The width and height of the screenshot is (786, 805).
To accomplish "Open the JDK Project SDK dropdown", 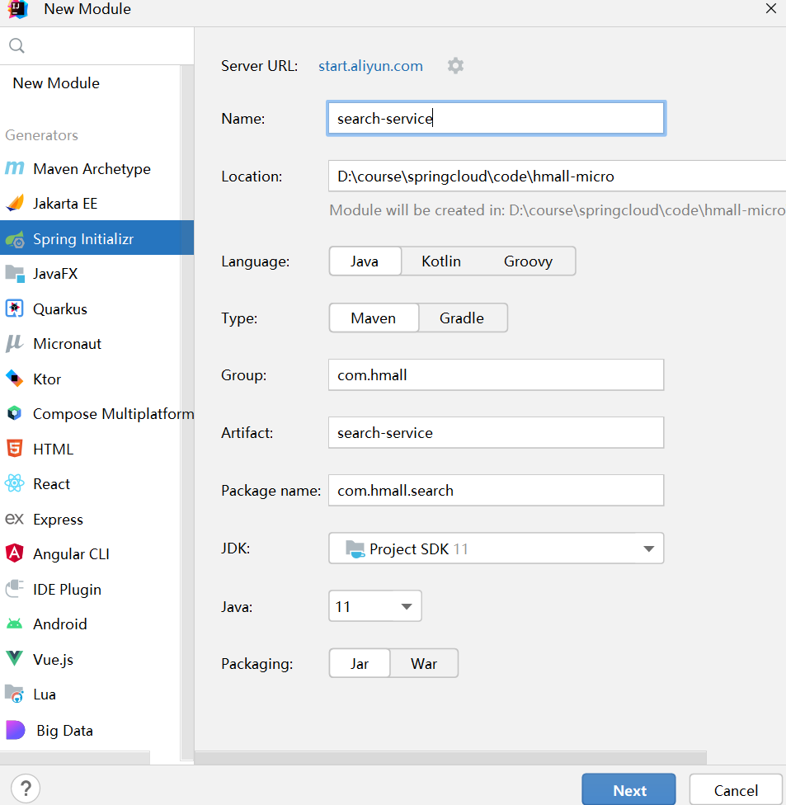I will pos(496,548).
